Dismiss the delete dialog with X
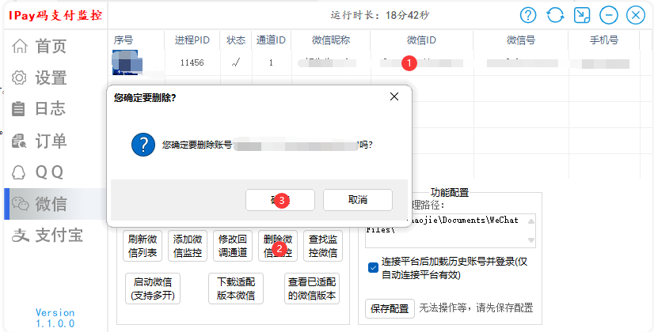The image size is (654, 332). tap(394, 96)
